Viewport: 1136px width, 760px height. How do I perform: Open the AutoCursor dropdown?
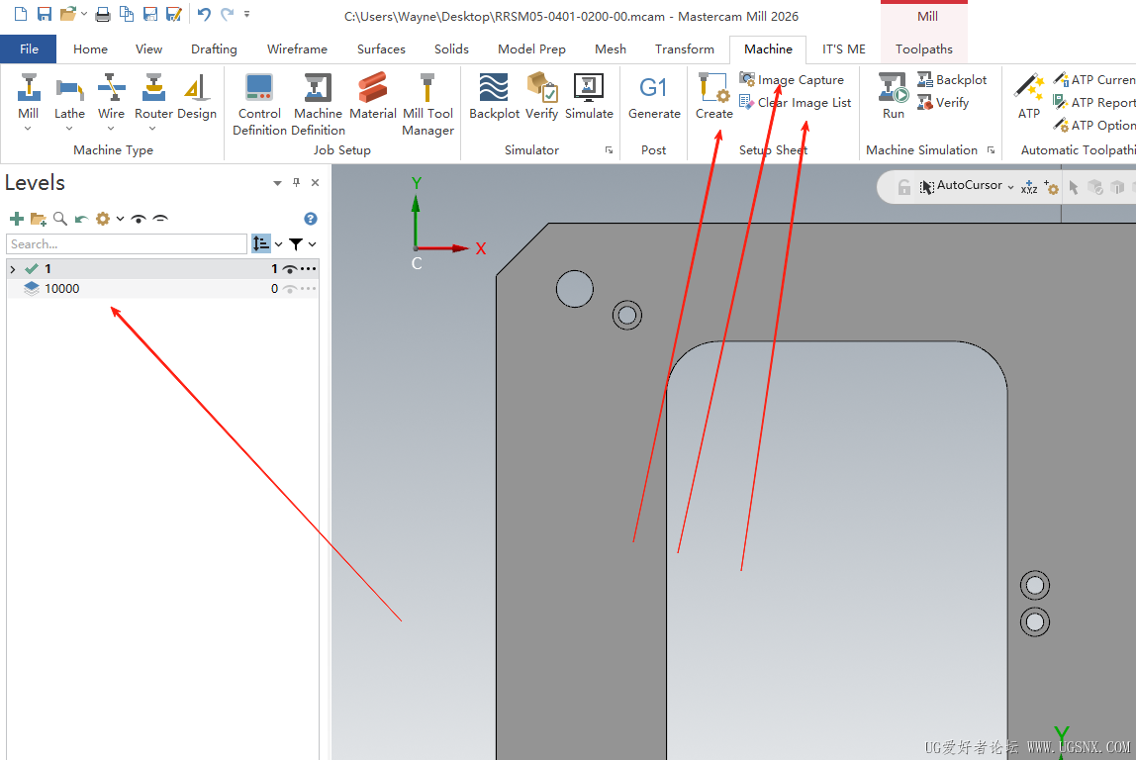point(1010,187)
